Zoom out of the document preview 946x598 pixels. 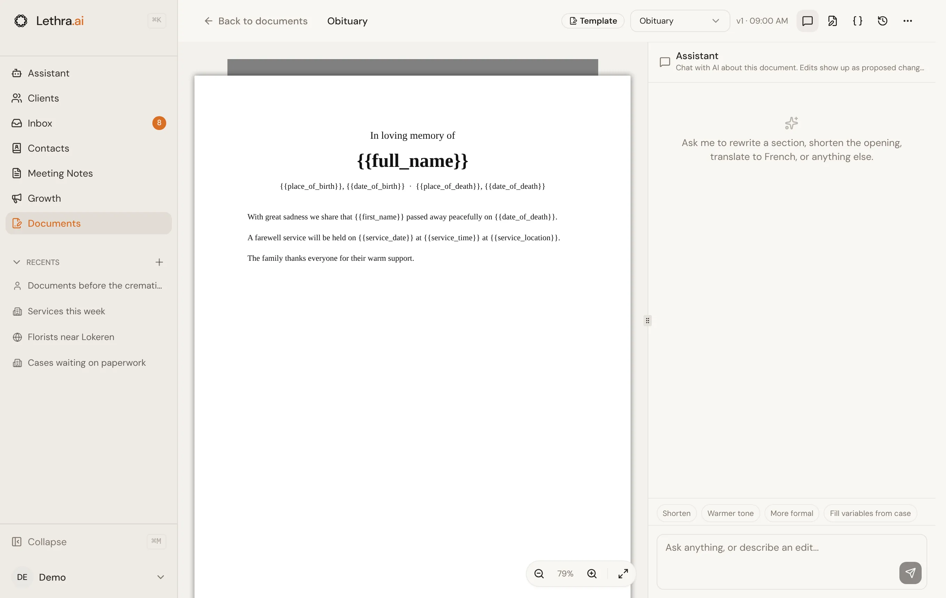[x=539, y=574]
